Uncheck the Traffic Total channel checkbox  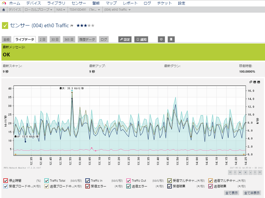coord(47,181)
